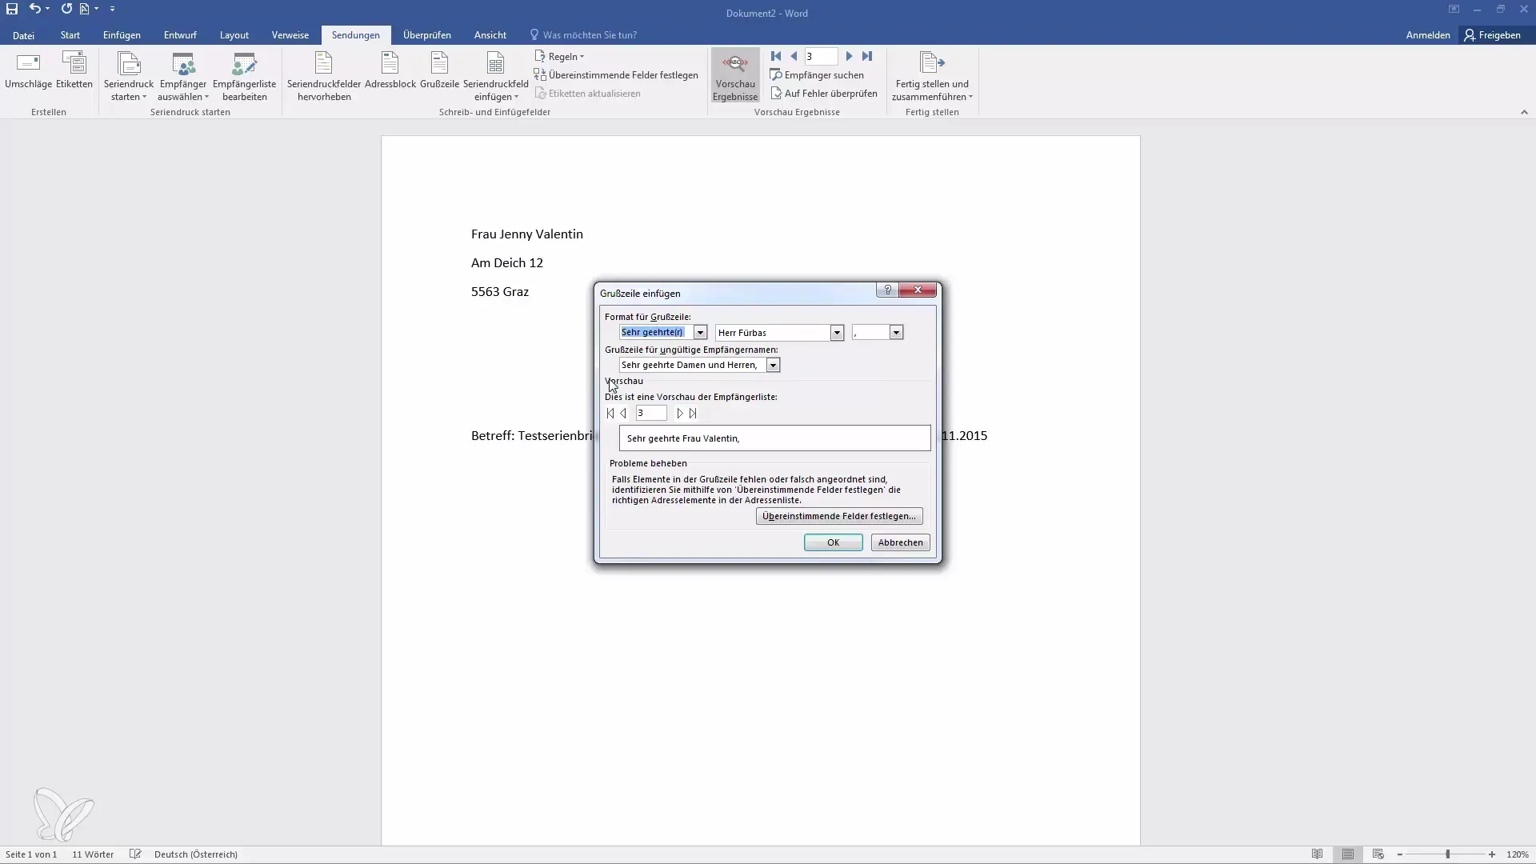Open Umschläge envelope tool

pyautogui.click(x=28, y=70)
